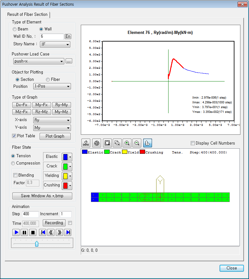Toggle the Plot Table checkbox
Viewport: 249px width, 279px height.
point(14,136)
